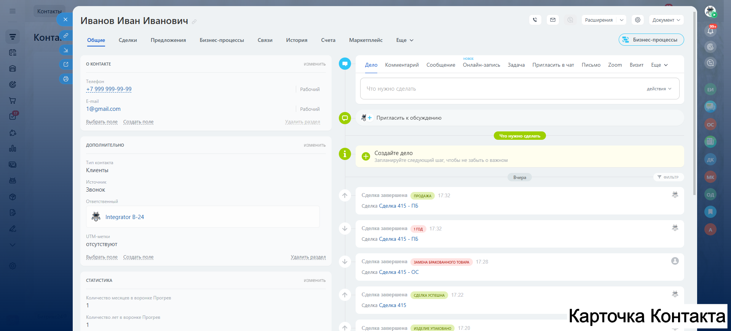The image size is (731, 331).
Task: Click the copy link icon on side panel
Action: point(66,35)
